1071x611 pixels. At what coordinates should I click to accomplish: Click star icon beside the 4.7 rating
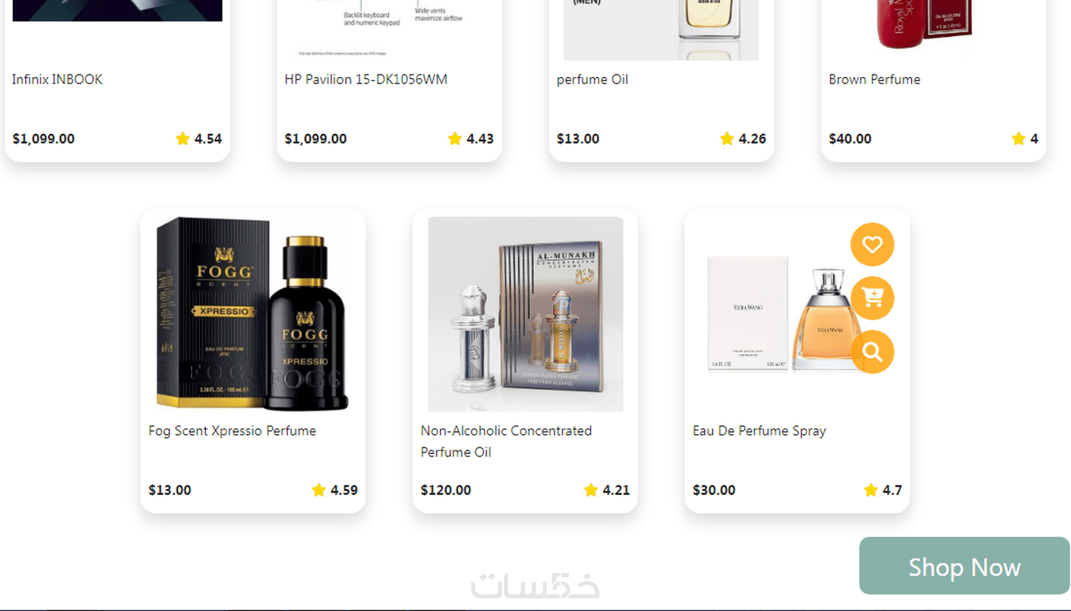pos(871,489)
